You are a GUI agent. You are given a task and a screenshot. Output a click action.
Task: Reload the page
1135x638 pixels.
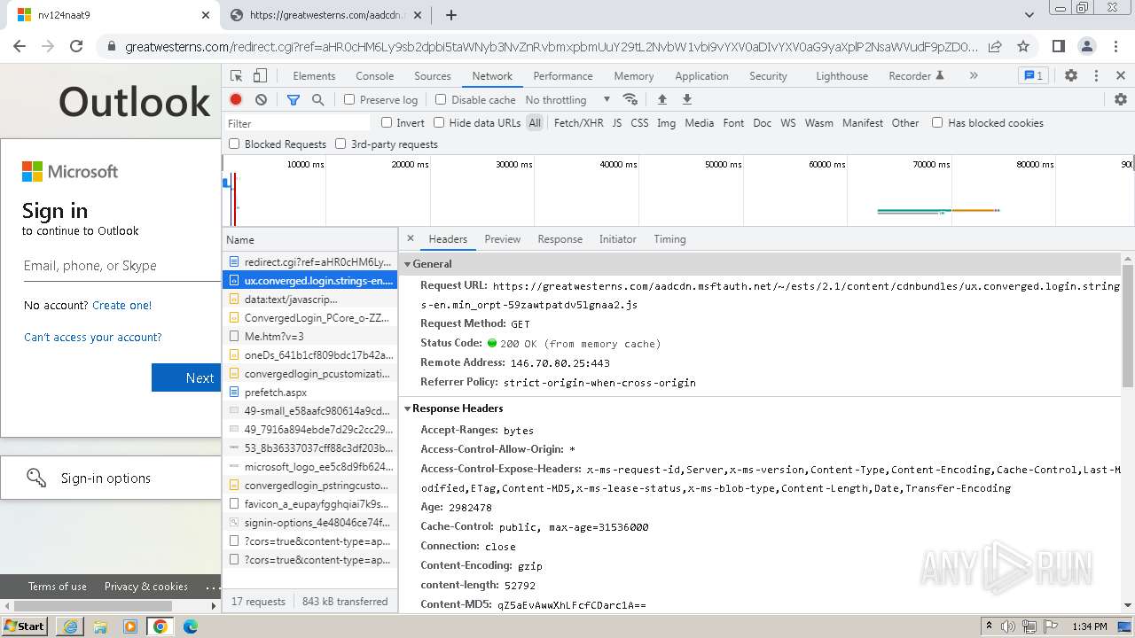click(x=76, y=46)
